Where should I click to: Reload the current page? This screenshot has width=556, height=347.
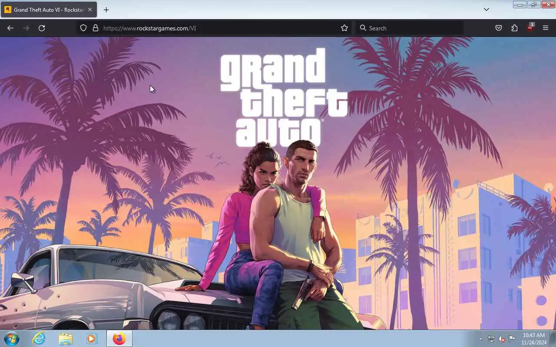point(42,28)
